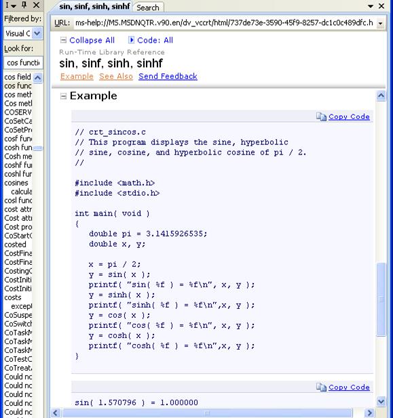
Task: Click the Look for input field
Action: [x=23, y=62]
